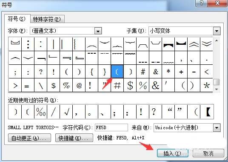
Task: Pick the downward double angle bracket symbol
Action: point(206,44)
